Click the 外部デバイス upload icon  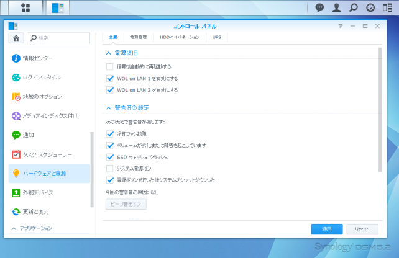pyautogui.click(x=16, y=193)
